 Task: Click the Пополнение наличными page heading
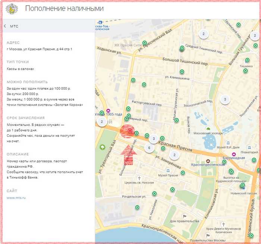65,9
